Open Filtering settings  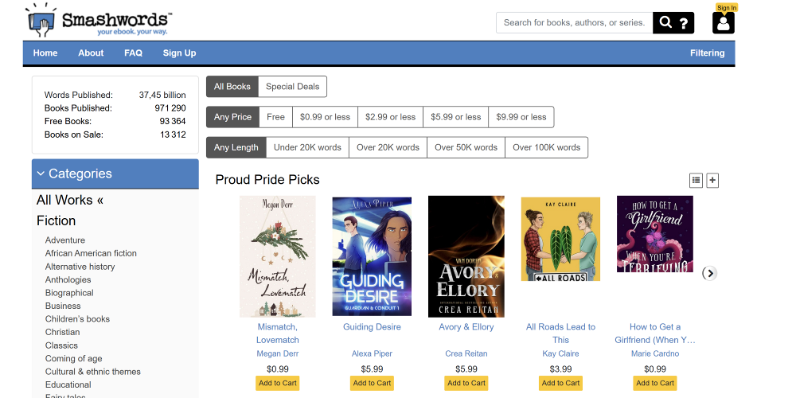coord(707,53)
